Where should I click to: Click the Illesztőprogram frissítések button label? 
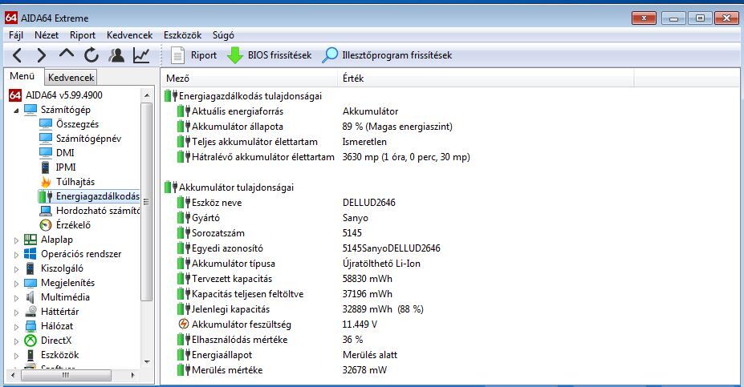pyautogui.click(x=396, y=55)
